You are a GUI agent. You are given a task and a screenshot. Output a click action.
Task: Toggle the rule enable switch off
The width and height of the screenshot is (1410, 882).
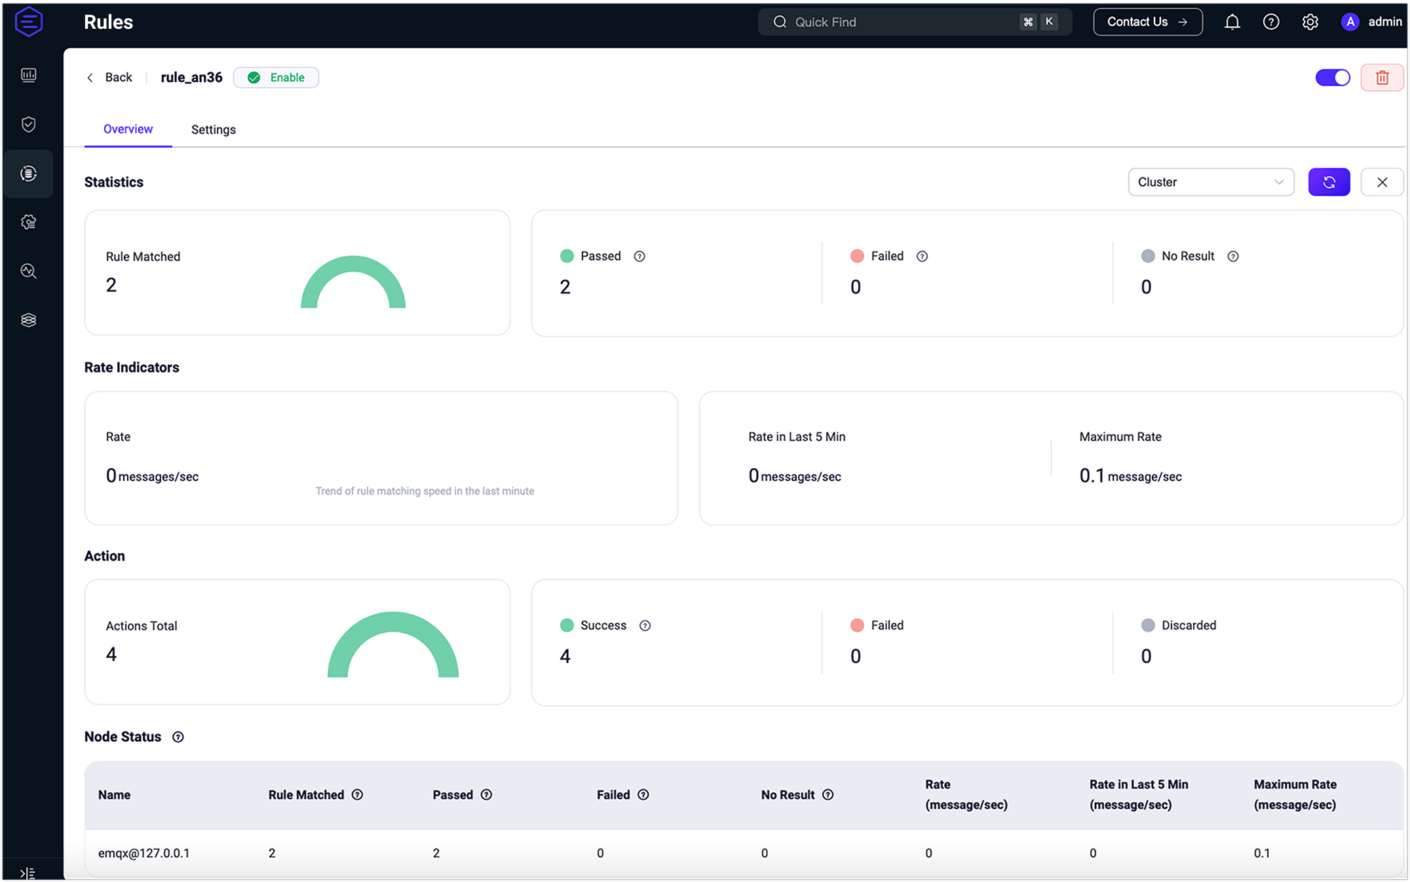(x=1332, y=78)
